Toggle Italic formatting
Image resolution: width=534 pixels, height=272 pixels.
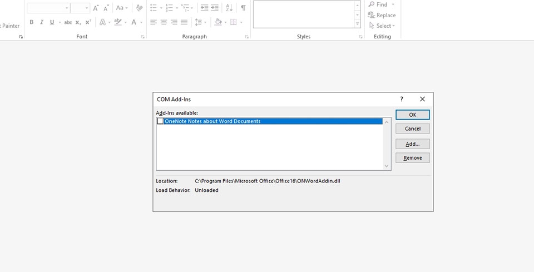pos(42,22)
